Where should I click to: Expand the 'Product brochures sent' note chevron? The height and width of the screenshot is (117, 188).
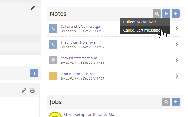177,76
